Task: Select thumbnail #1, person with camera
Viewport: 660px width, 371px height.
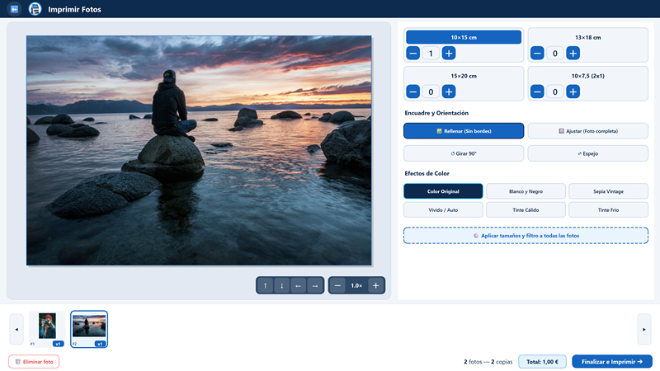Action: click(x=47, y=329)
